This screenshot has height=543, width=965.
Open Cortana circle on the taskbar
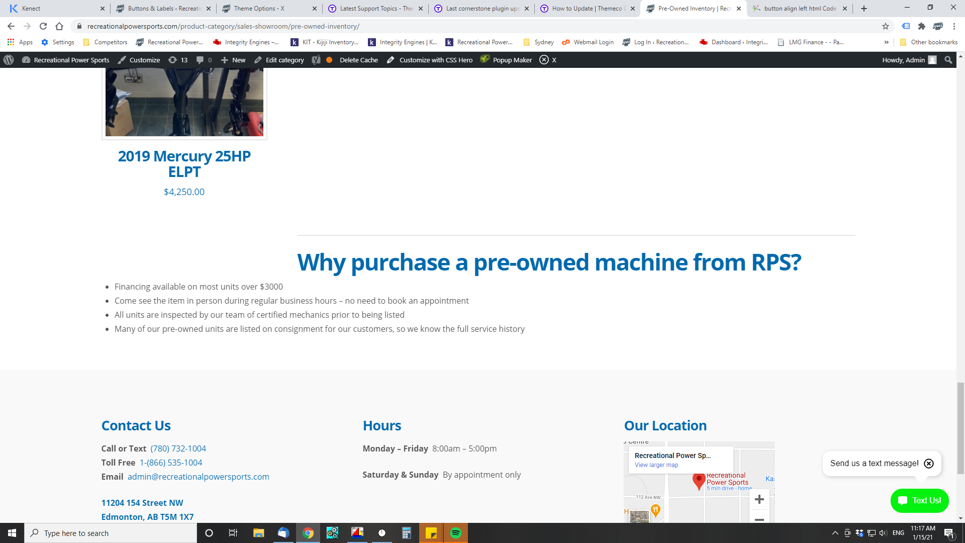tap(209, 533)
